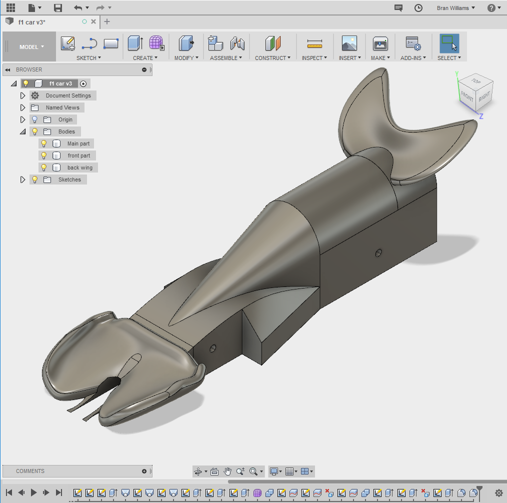Image resolution: width=507 pixels, height=503 pixels.
Task: Open the Display Settings dropdown
Action: 276,471
